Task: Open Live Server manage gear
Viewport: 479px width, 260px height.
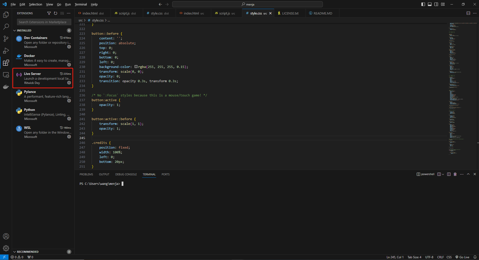Action: coord(69,83)
